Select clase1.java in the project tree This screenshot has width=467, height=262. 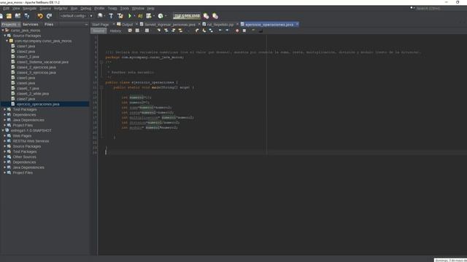26,47
